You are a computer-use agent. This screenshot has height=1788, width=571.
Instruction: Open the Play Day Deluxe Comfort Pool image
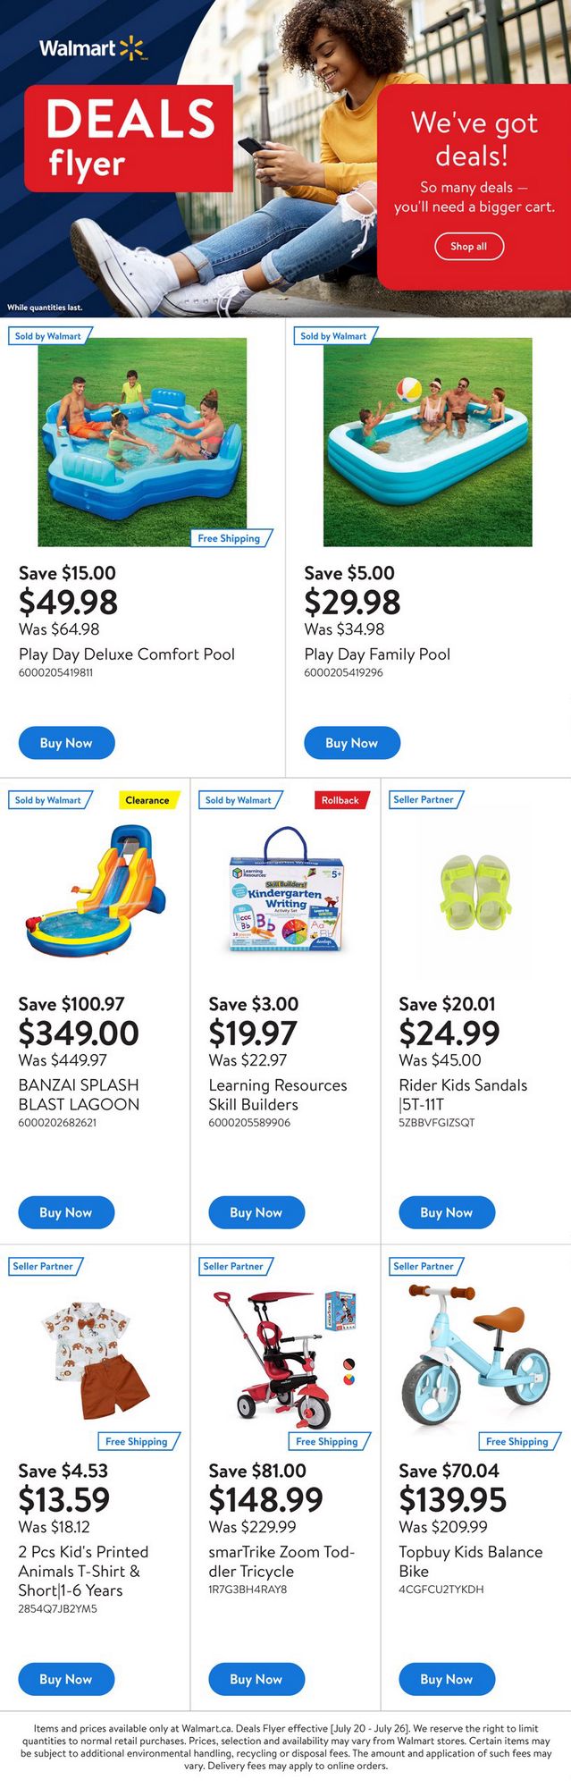142,442
